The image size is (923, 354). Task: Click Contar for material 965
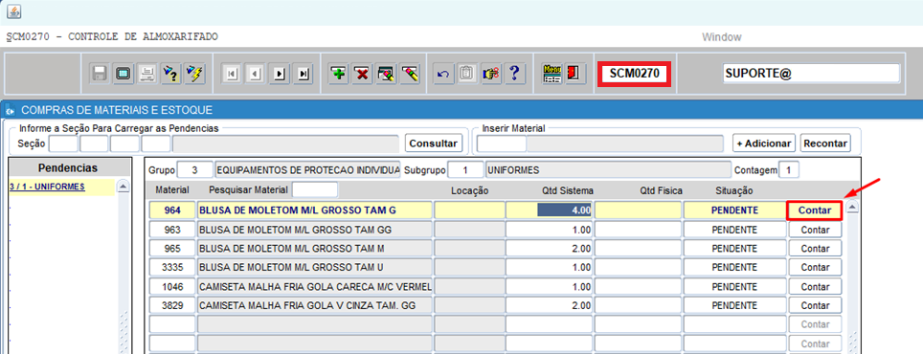[815, 249]
